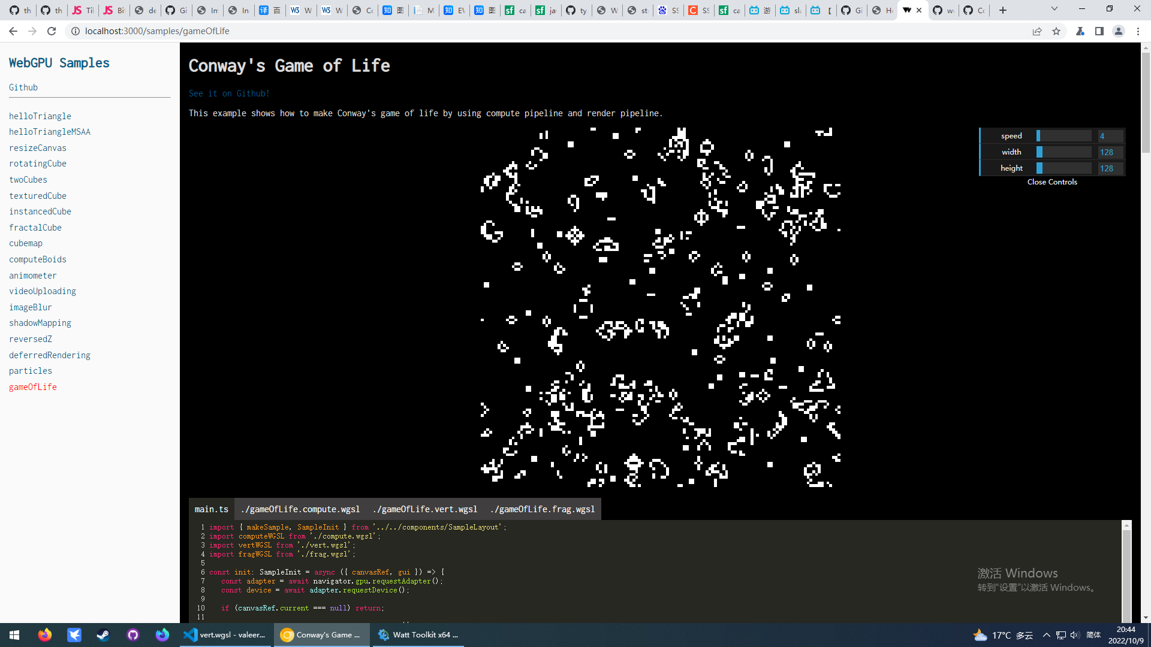Image resolution: width=1151 pixels, height=647 pixels.
Task: Open the computeBoids sample
Action: coord(38,259)
